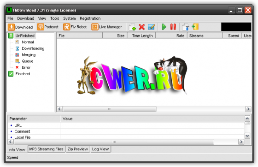Select the Downloading tree item
The image size is (258, 167).
pyautogui.click(x=33, y=48)
